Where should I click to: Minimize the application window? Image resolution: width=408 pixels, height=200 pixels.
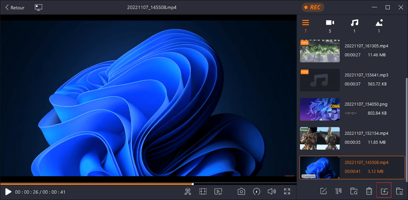(x=374, y=7)
